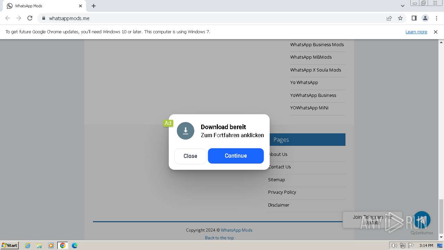444x250 pixels.
Task: Click the address bar URL
Action: [69, 18]
